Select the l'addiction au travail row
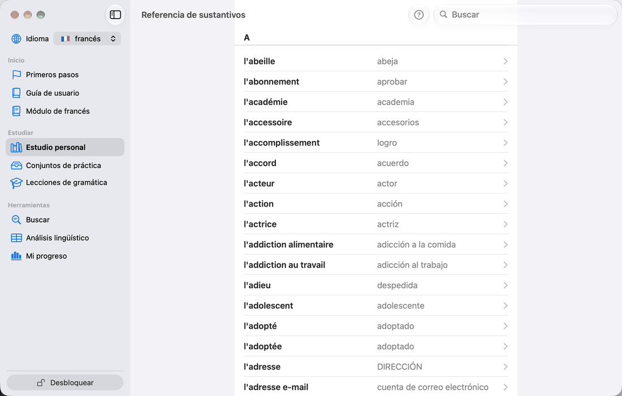 coord(375,265)
